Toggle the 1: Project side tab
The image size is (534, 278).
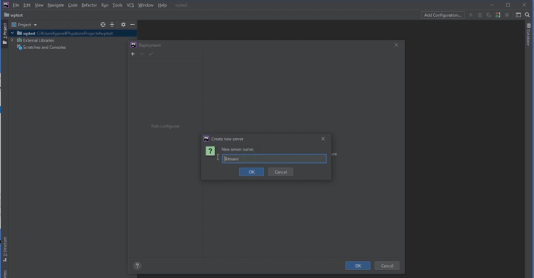point(4,34)
